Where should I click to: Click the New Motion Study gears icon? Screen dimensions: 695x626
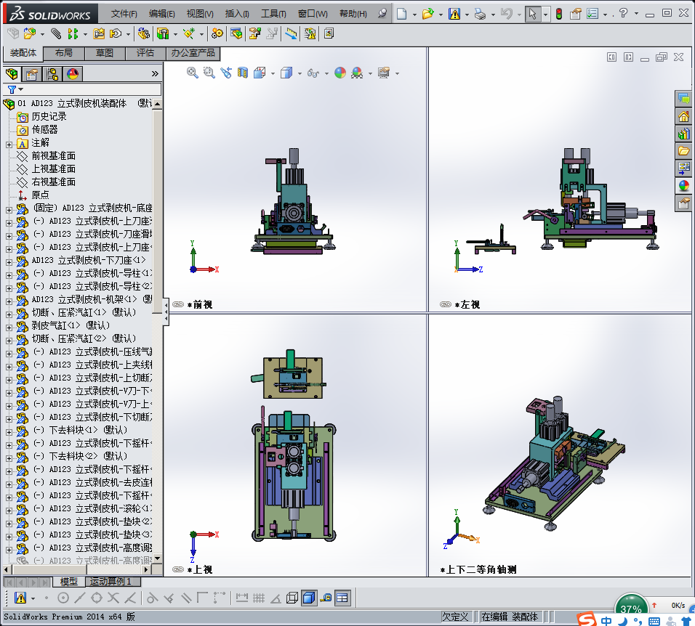[x=217, y=33]
